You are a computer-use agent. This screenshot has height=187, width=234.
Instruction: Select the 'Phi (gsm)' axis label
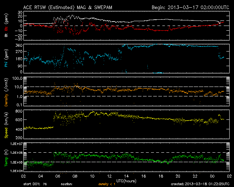(6, 58)
